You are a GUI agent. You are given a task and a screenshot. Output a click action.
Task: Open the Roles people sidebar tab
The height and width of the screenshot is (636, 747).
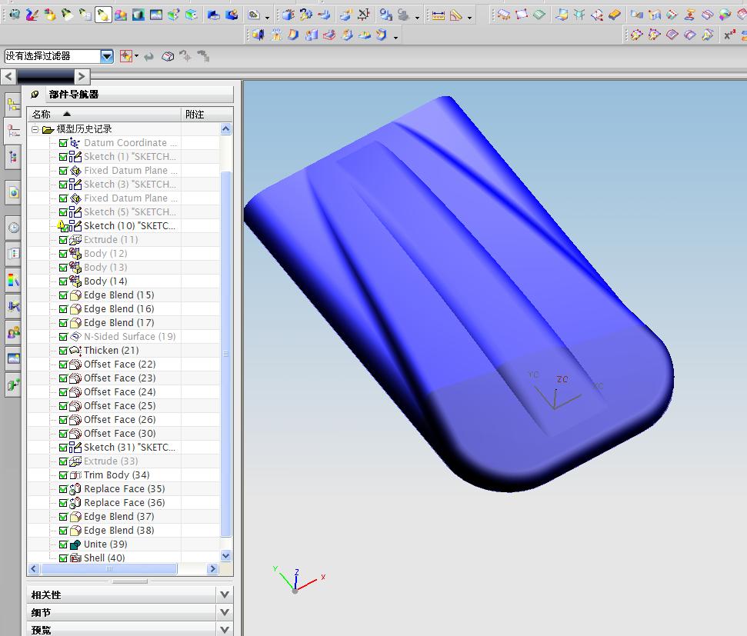coord(13,332)
